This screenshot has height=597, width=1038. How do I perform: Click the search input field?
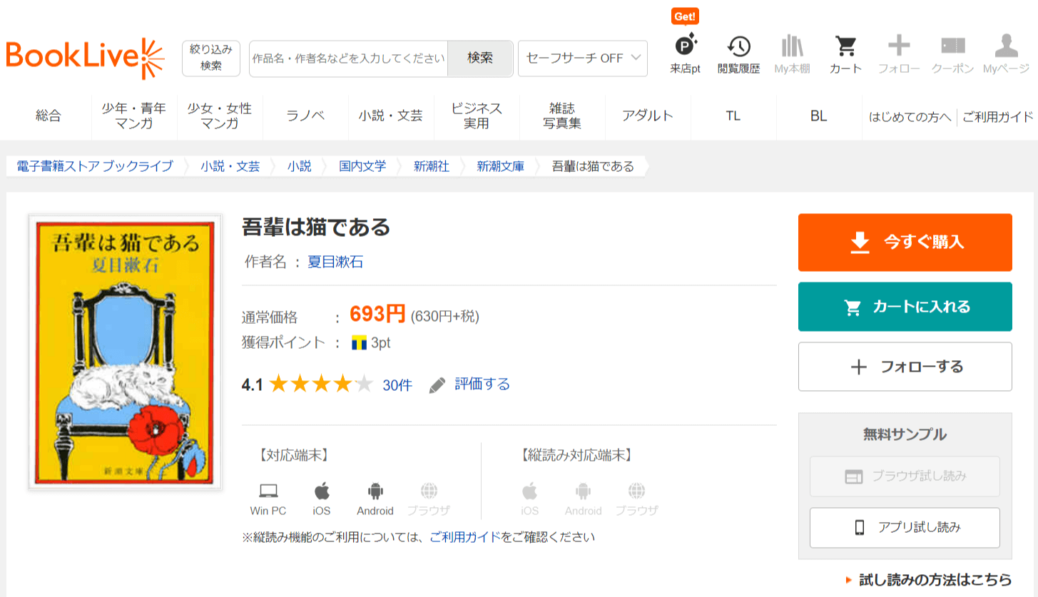(348, 58)
